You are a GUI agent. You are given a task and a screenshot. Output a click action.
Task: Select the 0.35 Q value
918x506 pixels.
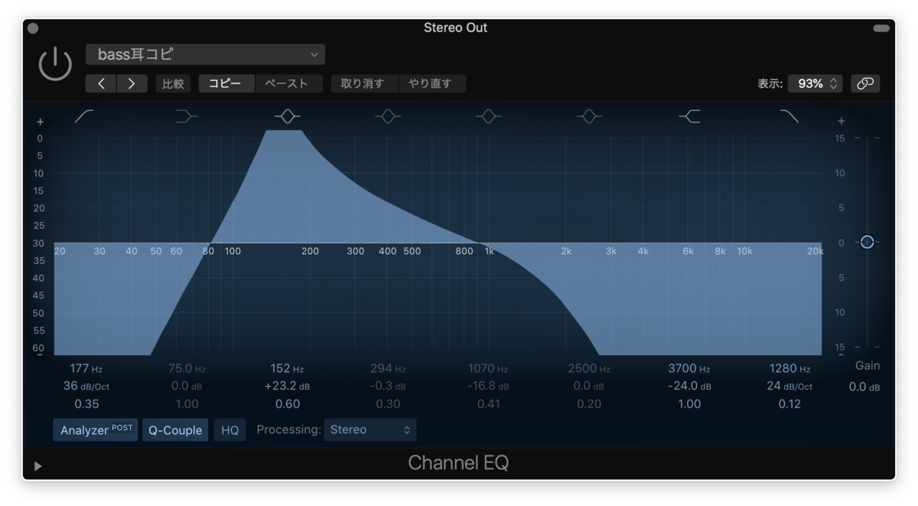coord(86,403)
